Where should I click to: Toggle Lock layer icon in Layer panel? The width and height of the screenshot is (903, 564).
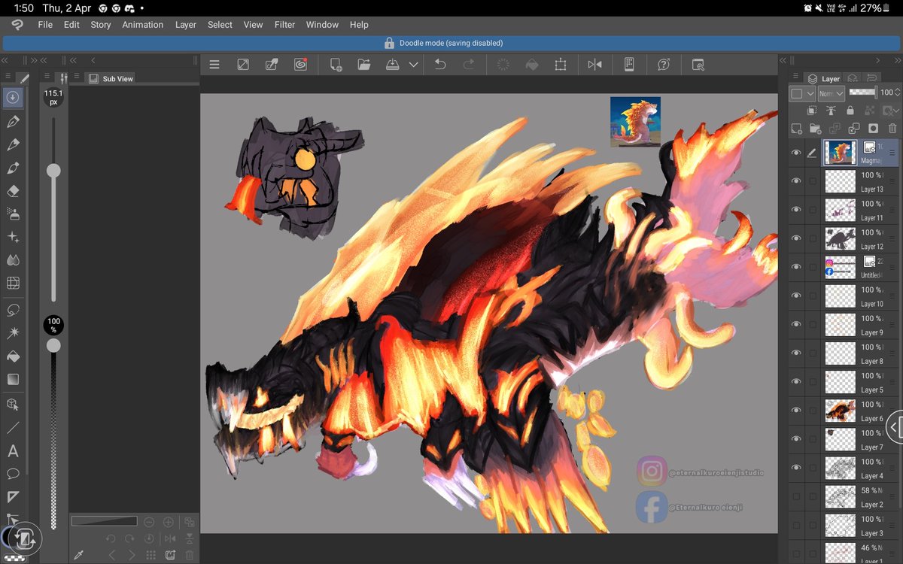(851, 111)
